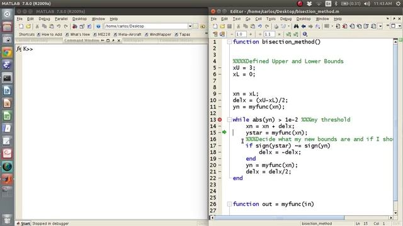This screenshot has width=403, height=226.
Task: Open the current directory path dropdown
Action: coord(190,26)
